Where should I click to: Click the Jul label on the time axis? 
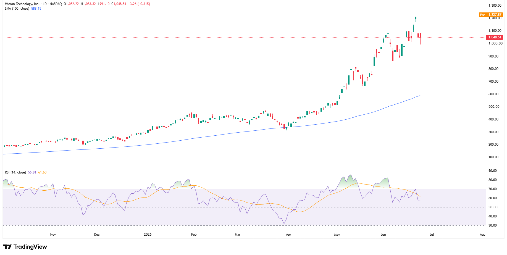[432, 235]
